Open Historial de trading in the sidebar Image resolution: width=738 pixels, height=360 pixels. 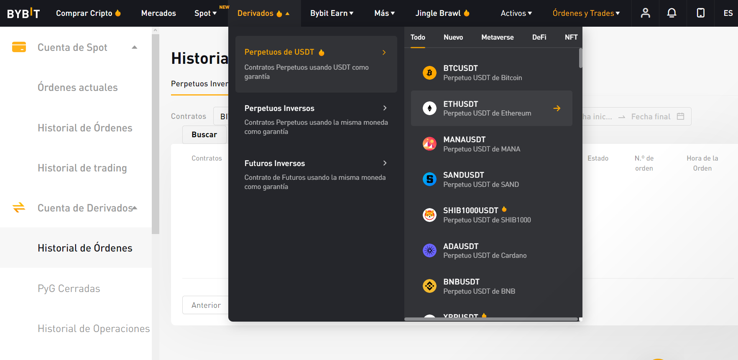[82, 168]
